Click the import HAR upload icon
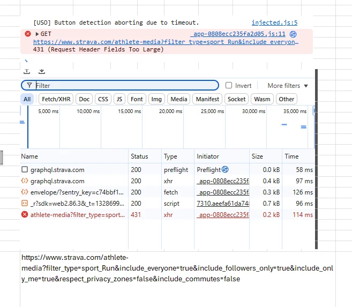Viewport: 352px width, 307px height. pyautogui.click(x=27, y=71)
